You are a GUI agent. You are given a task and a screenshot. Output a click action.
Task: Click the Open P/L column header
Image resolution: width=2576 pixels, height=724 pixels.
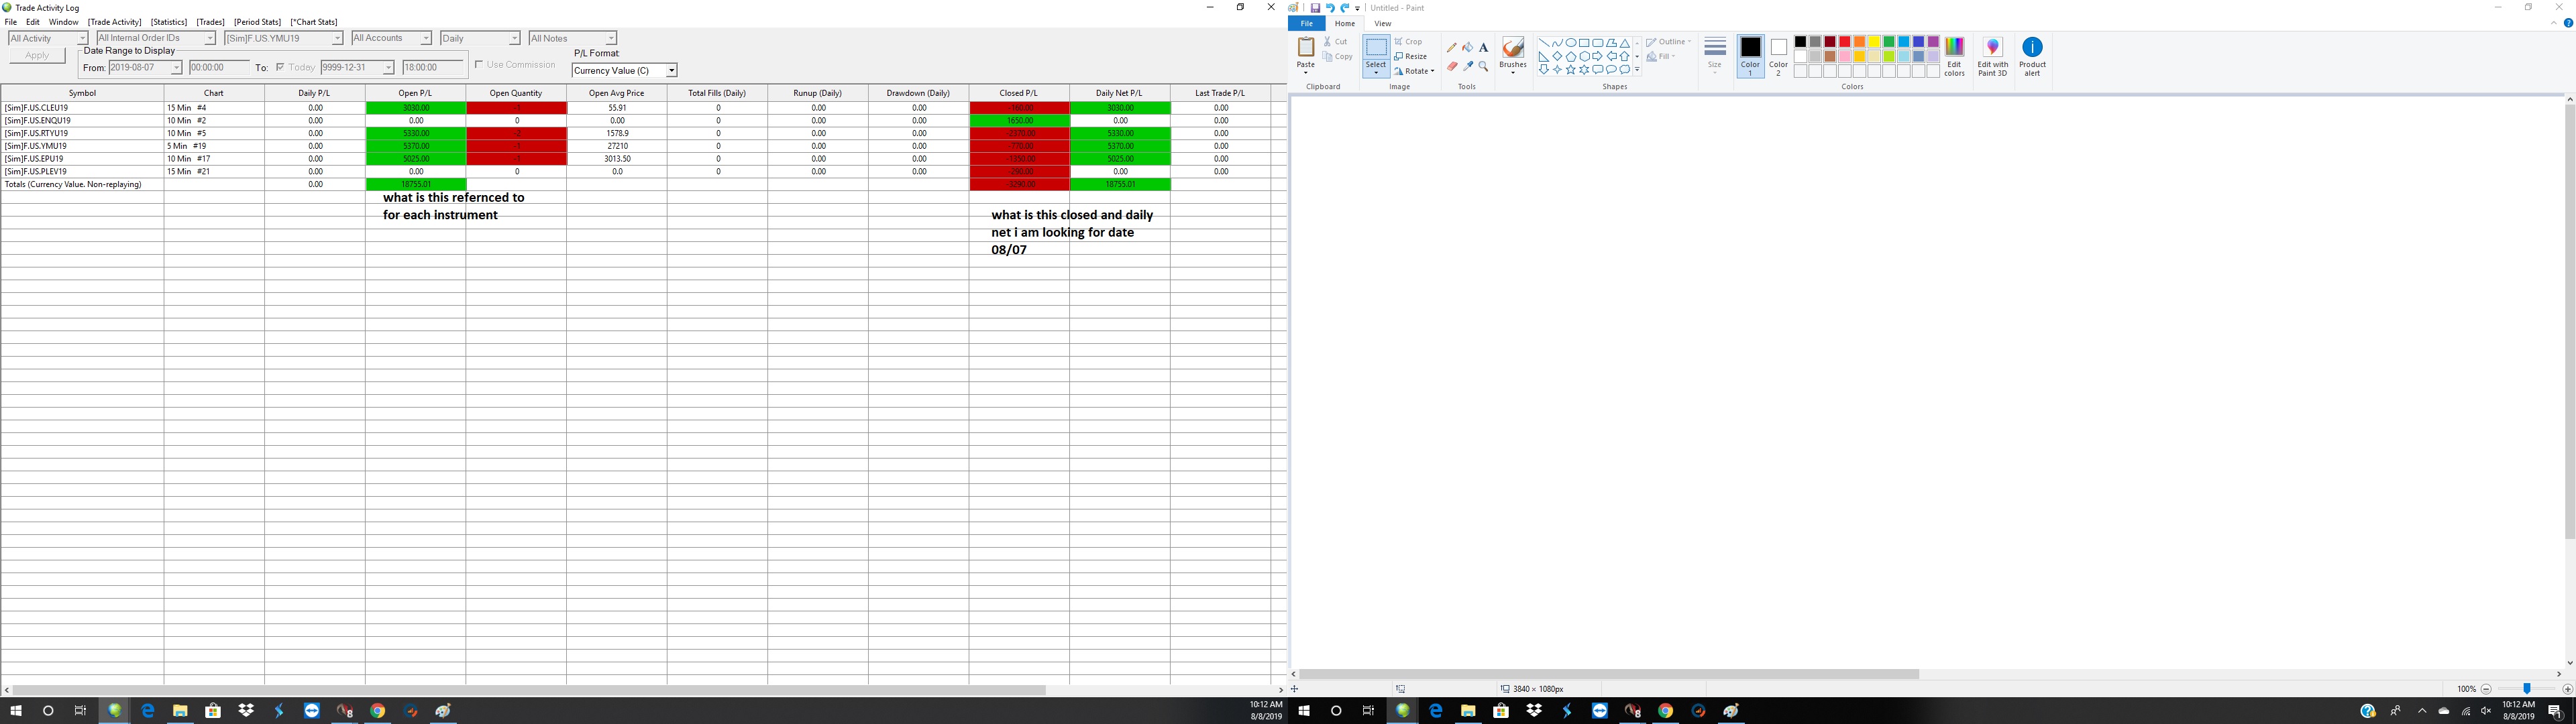(415, 93)
